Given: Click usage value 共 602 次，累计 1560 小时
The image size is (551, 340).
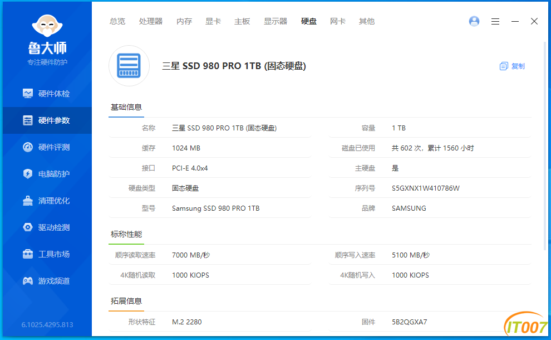Looking at the screenshot, I should 432,148.
